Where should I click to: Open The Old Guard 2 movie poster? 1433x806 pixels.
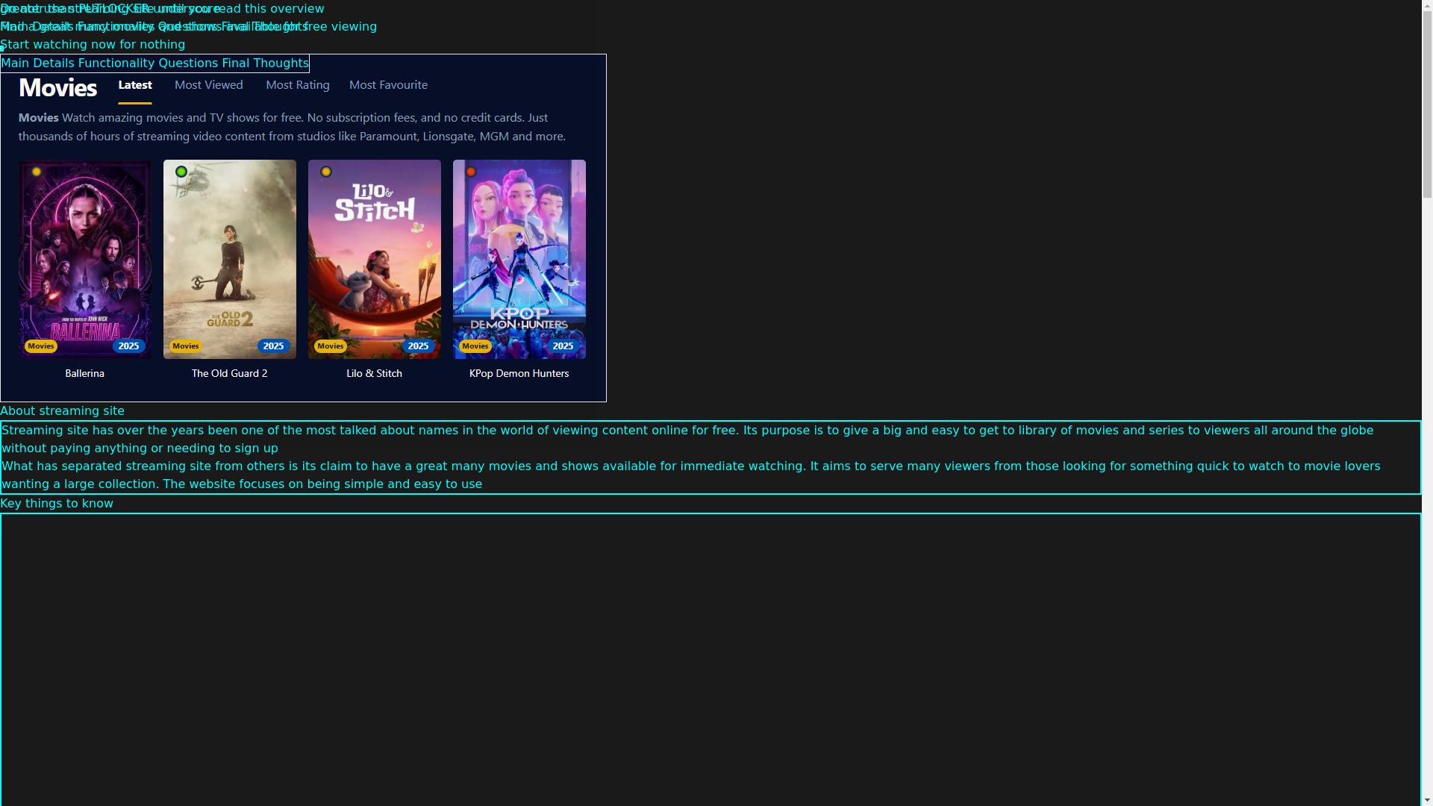230,259
